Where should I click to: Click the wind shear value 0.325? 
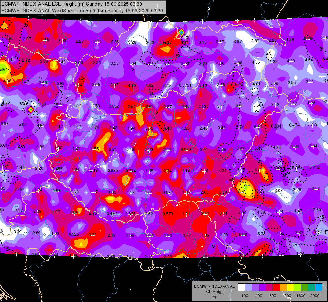[x=74, y=234]
